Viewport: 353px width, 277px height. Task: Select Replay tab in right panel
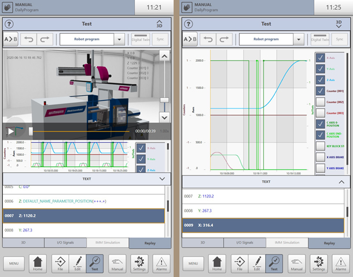329,243
